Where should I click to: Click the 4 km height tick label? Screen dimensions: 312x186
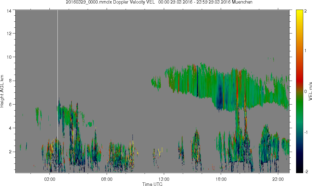pos(10,128)
